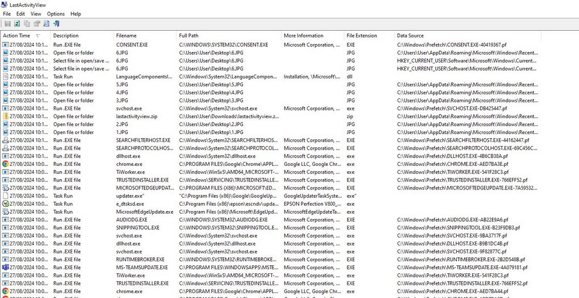Click the icon beside the CONSENT.EXE row
The image size is (579, 298).
[x=5, y=45]
